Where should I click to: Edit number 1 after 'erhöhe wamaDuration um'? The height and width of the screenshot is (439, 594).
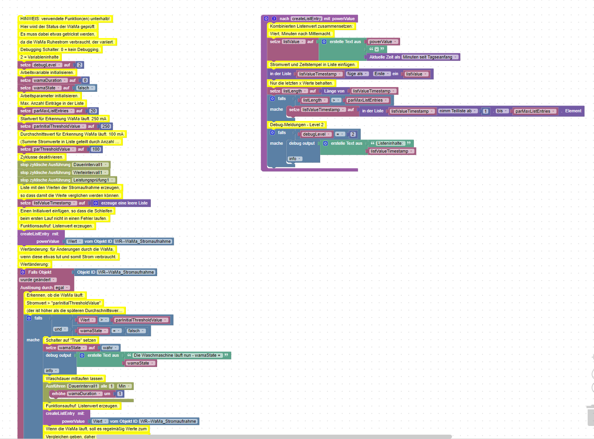[120, 394]
